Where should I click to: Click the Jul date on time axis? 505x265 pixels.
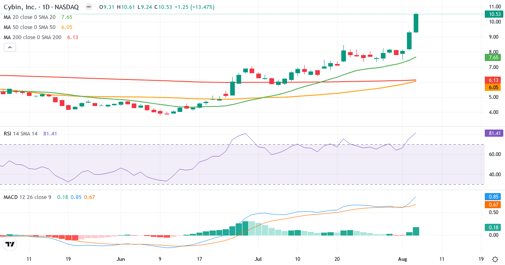(x=258, y=259)
